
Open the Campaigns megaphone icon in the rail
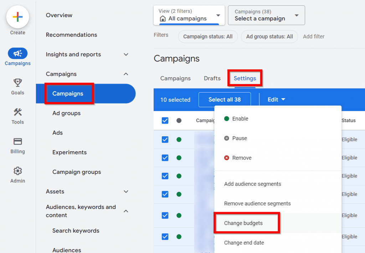(18, 53)
